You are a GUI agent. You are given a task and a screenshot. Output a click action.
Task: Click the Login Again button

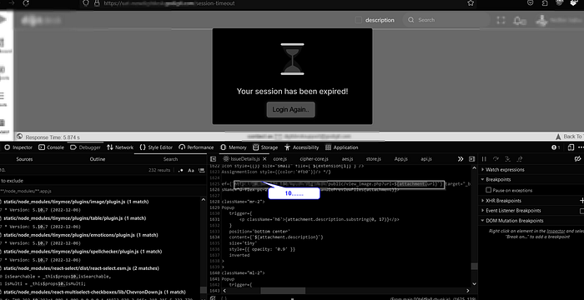tap(290, 109)
